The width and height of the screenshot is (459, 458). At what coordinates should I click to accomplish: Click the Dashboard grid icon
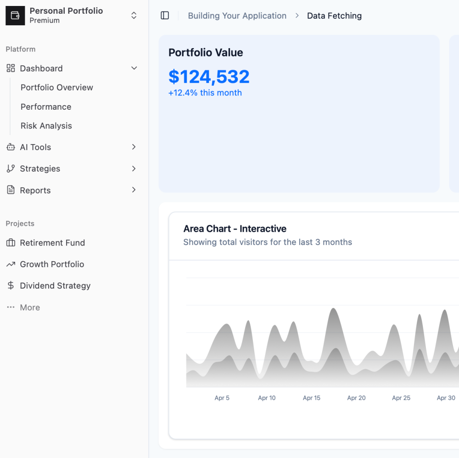(x=11, y=68)
